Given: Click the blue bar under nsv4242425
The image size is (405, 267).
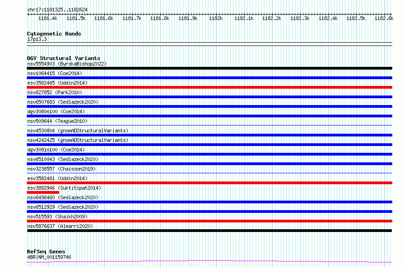Looking at the screenshot, I should point(209,145).
